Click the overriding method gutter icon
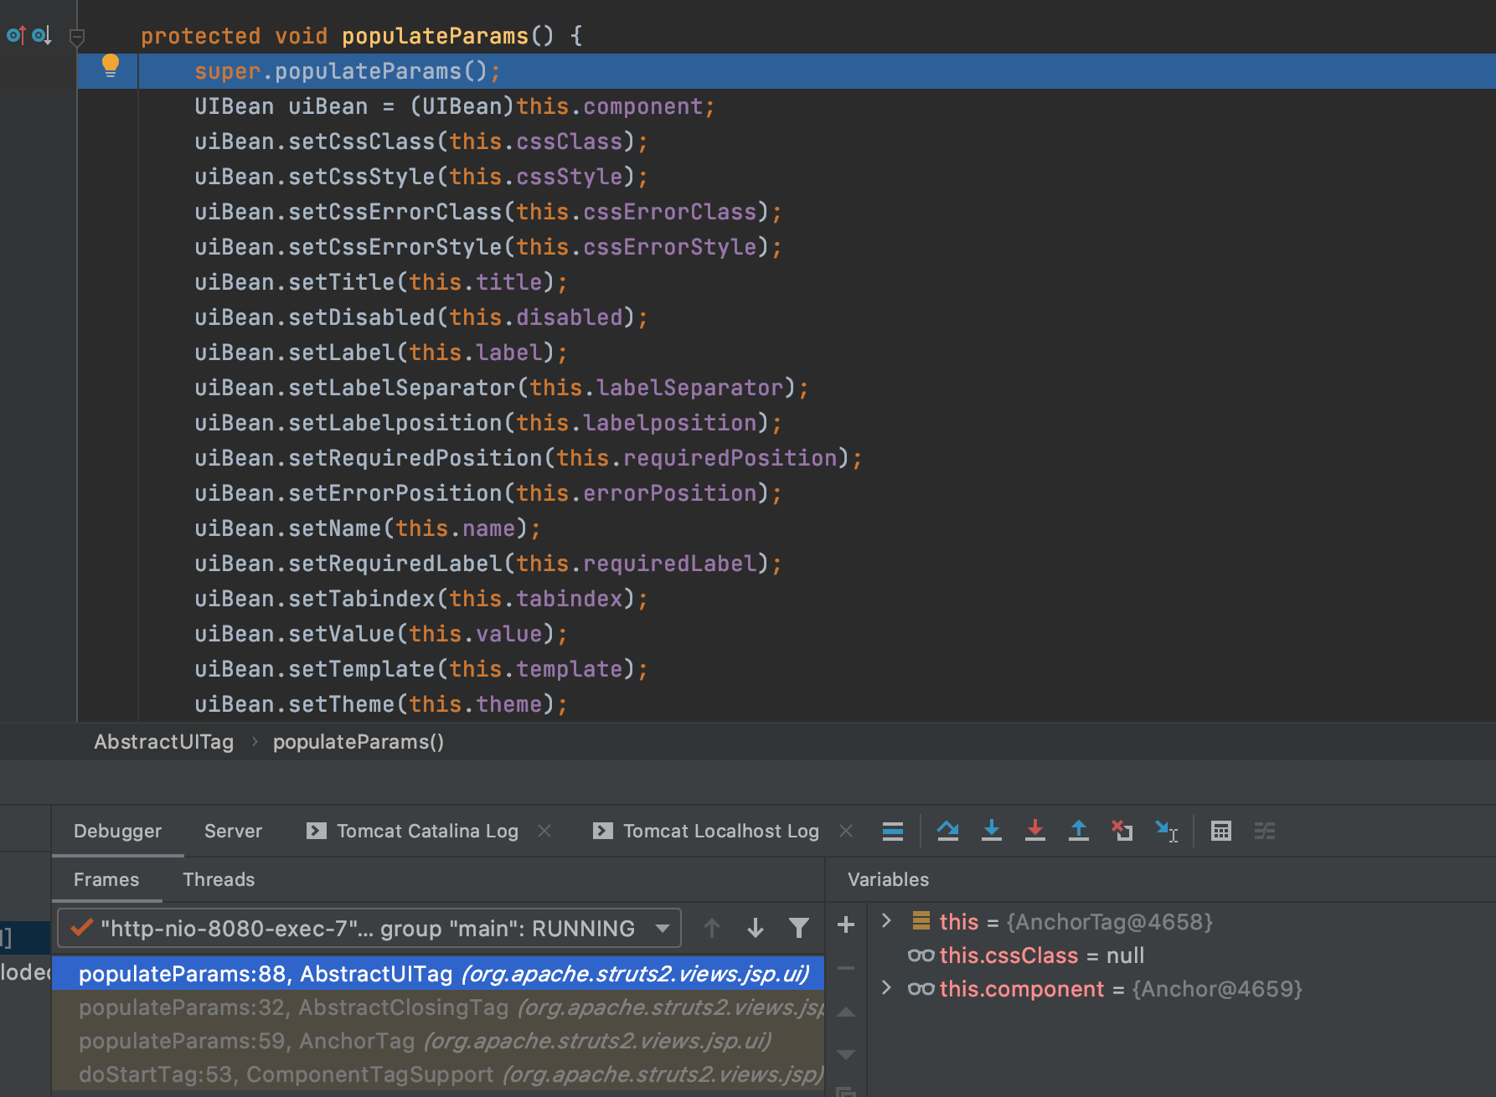The height and width of the screenshot is (1097, 1496). coord(16,35)
